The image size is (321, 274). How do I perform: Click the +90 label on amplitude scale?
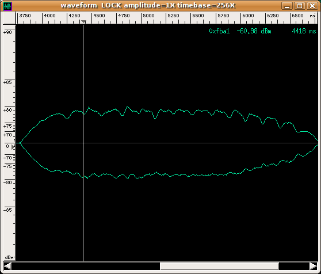point(8,32)
